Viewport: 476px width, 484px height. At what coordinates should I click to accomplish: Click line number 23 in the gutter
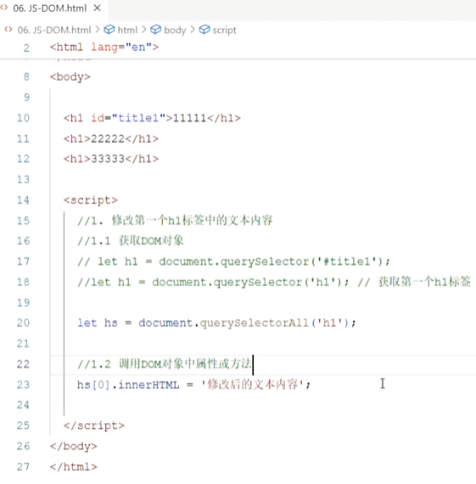pyautogui.click(x=23, y=385)
